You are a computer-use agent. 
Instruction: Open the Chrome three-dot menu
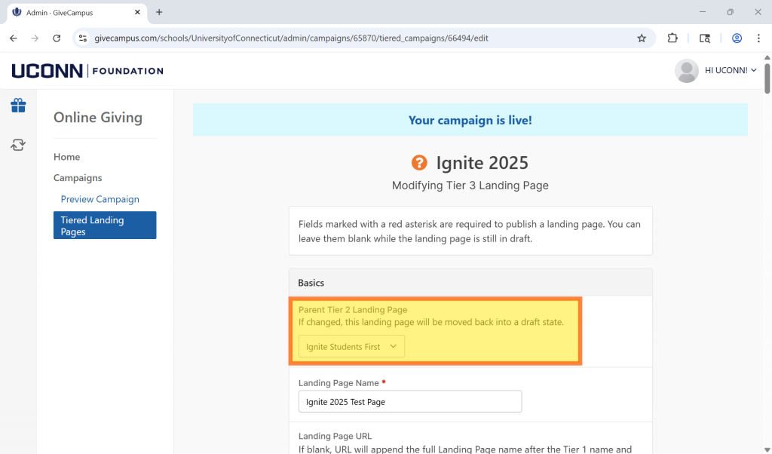point(758,38)
